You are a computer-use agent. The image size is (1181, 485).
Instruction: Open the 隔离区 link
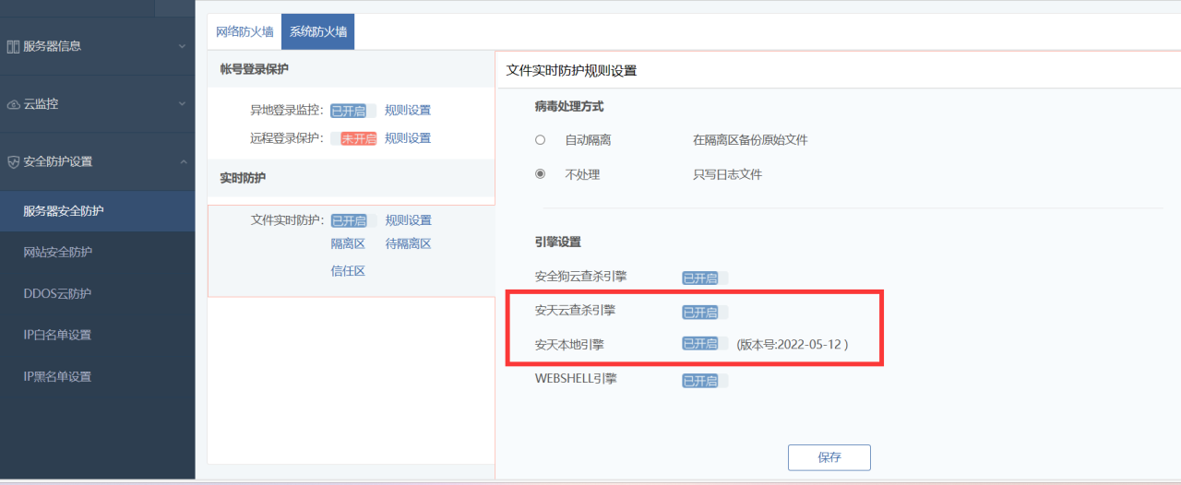(348, 244)
